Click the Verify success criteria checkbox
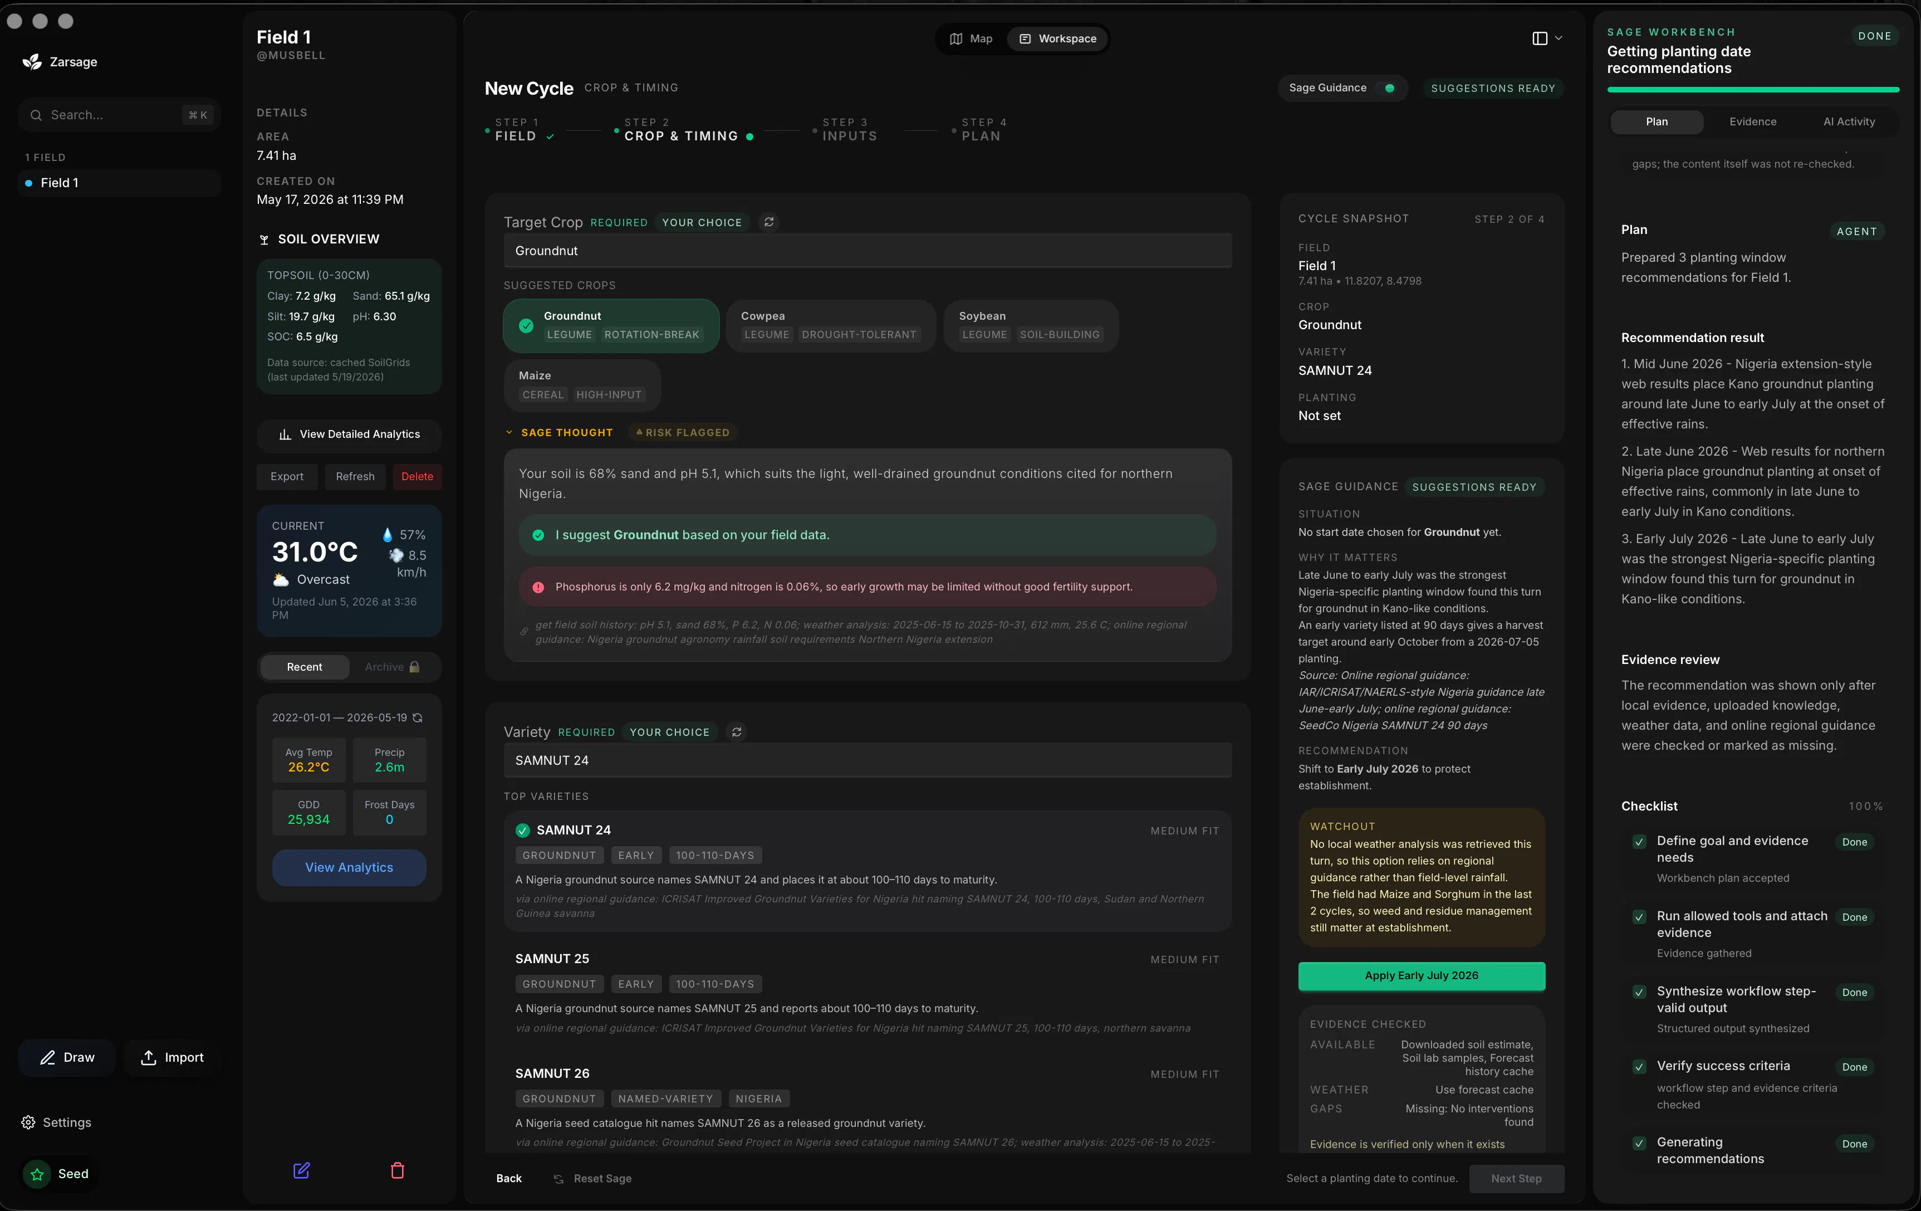 pyautogui.click(x=1639, y=1067)
